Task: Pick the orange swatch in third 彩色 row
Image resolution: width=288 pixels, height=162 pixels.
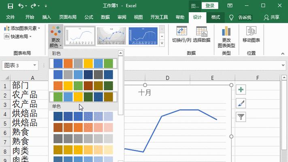Action: tap(58, 86)
